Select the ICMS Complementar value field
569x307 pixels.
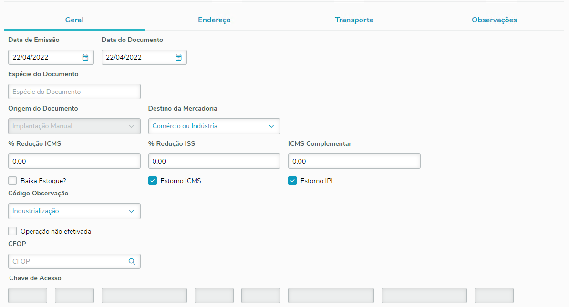[x=354, y=161]
